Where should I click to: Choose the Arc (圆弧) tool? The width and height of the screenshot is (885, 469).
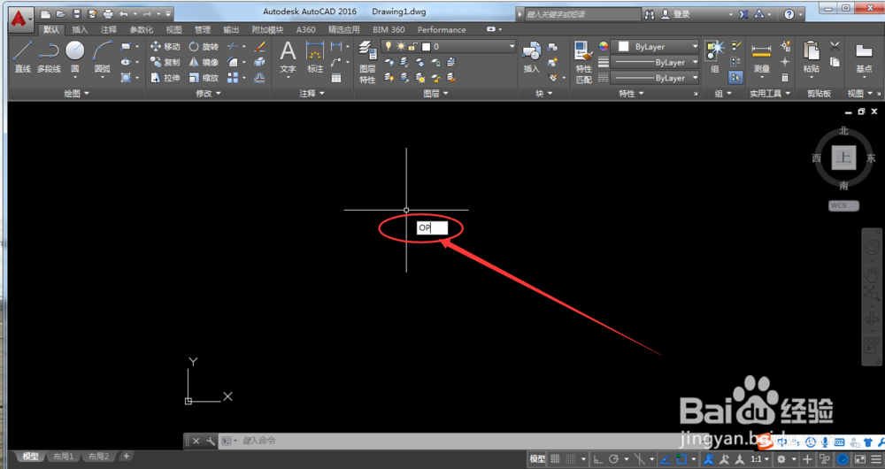click(102, 57)
